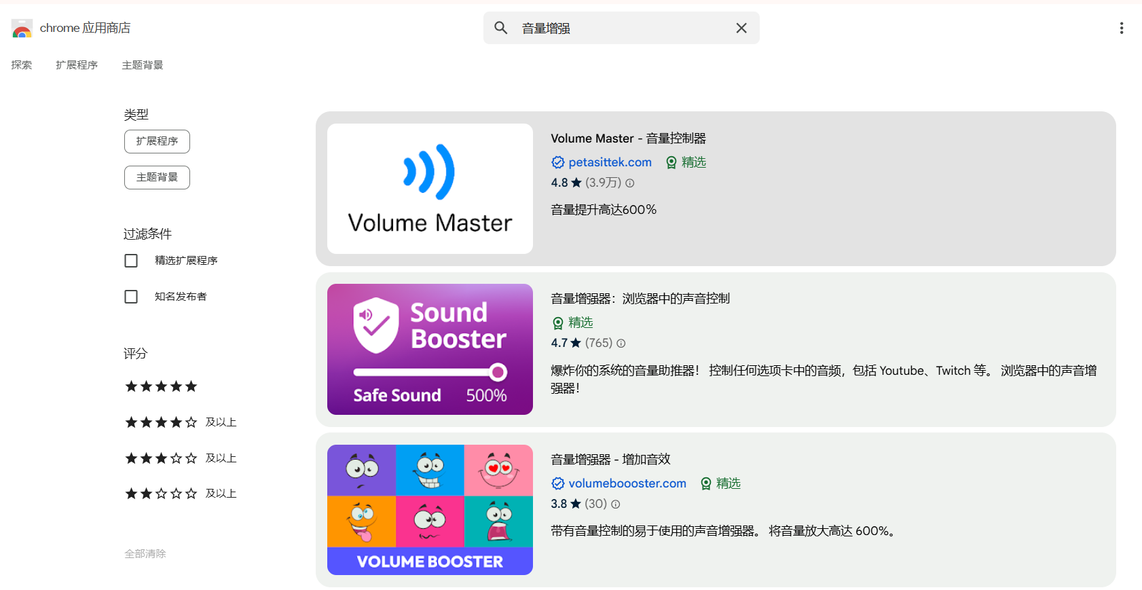
Task: Click the search magnifier icon
Action: (x=501, y=28)
